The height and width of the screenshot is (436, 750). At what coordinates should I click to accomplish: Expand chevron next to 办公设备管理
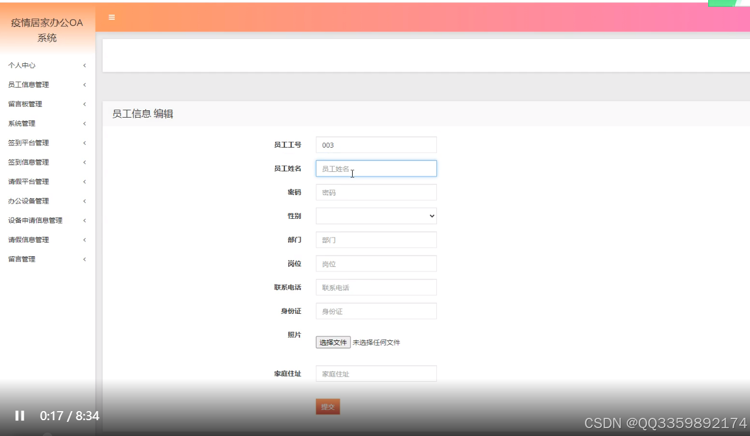[85, 201]
